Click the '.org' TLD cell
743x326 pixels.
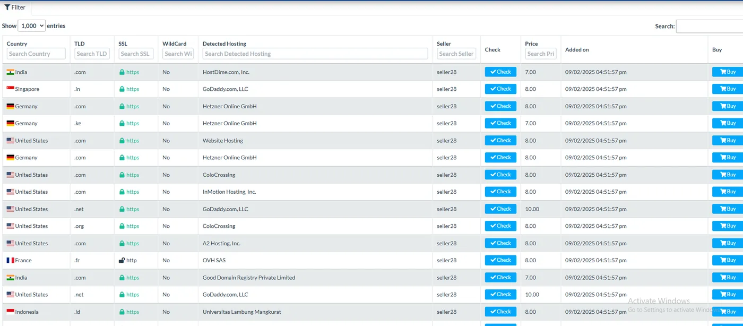[x=80, y=226]
